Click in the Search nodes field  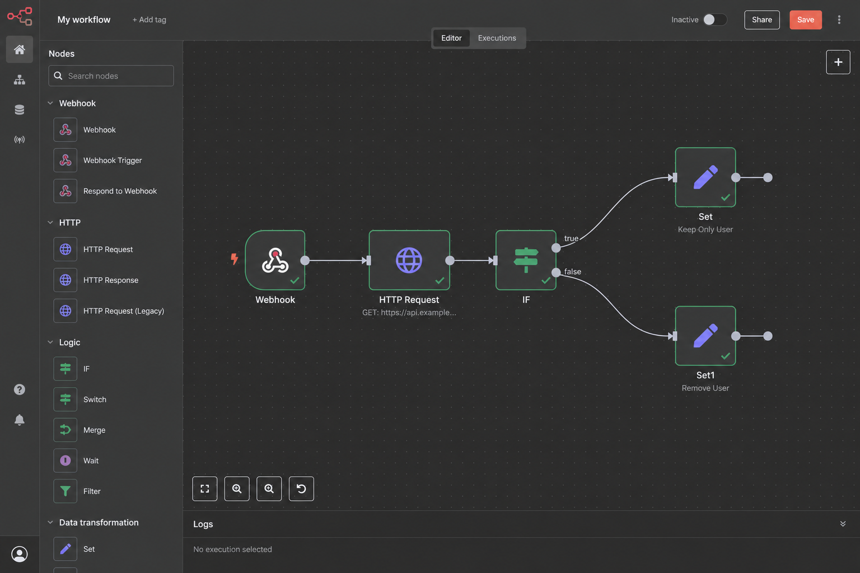pos(111,76)
